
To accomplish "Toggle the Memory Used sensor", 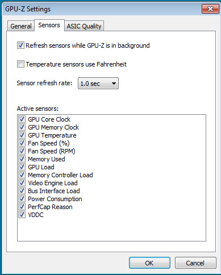I will click(x=22, y=159).
